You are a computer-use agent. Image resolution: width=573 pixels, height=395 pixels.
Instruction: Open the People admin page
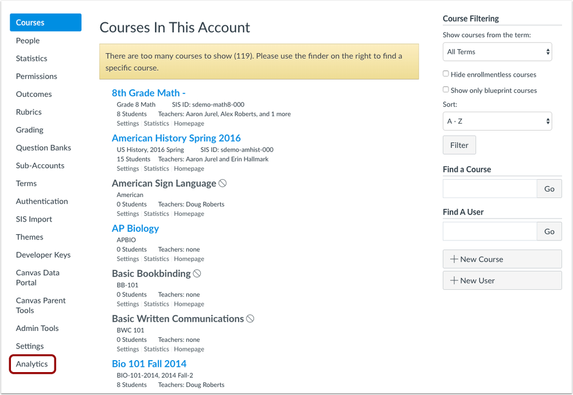[x=29, y=40]
